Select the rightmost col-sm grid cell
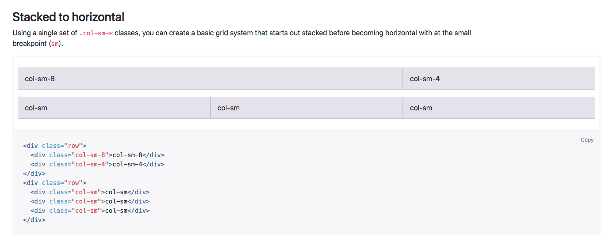The height and width of the screenshot is (241, 609). click(498, 108)
